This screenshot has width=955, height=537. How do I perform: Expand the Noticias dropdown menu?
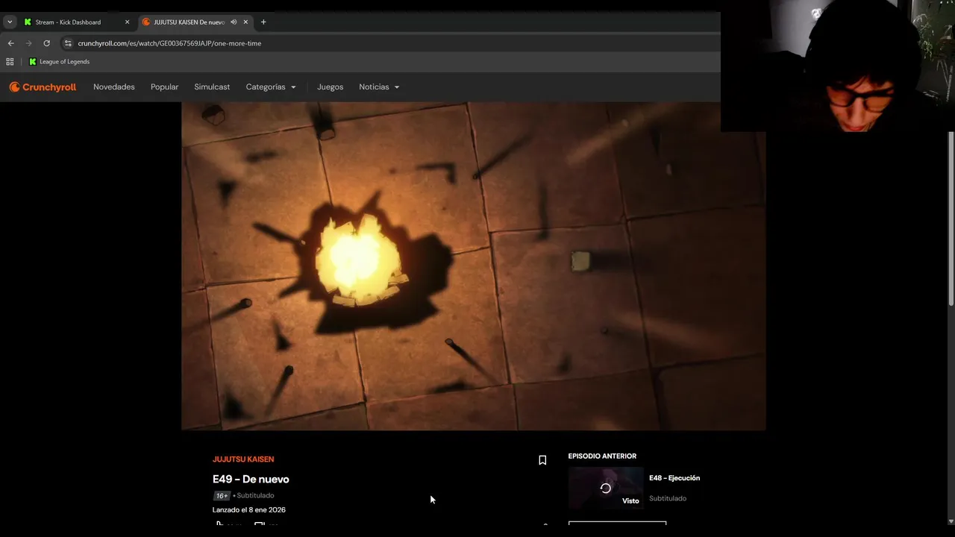point(379,87)
